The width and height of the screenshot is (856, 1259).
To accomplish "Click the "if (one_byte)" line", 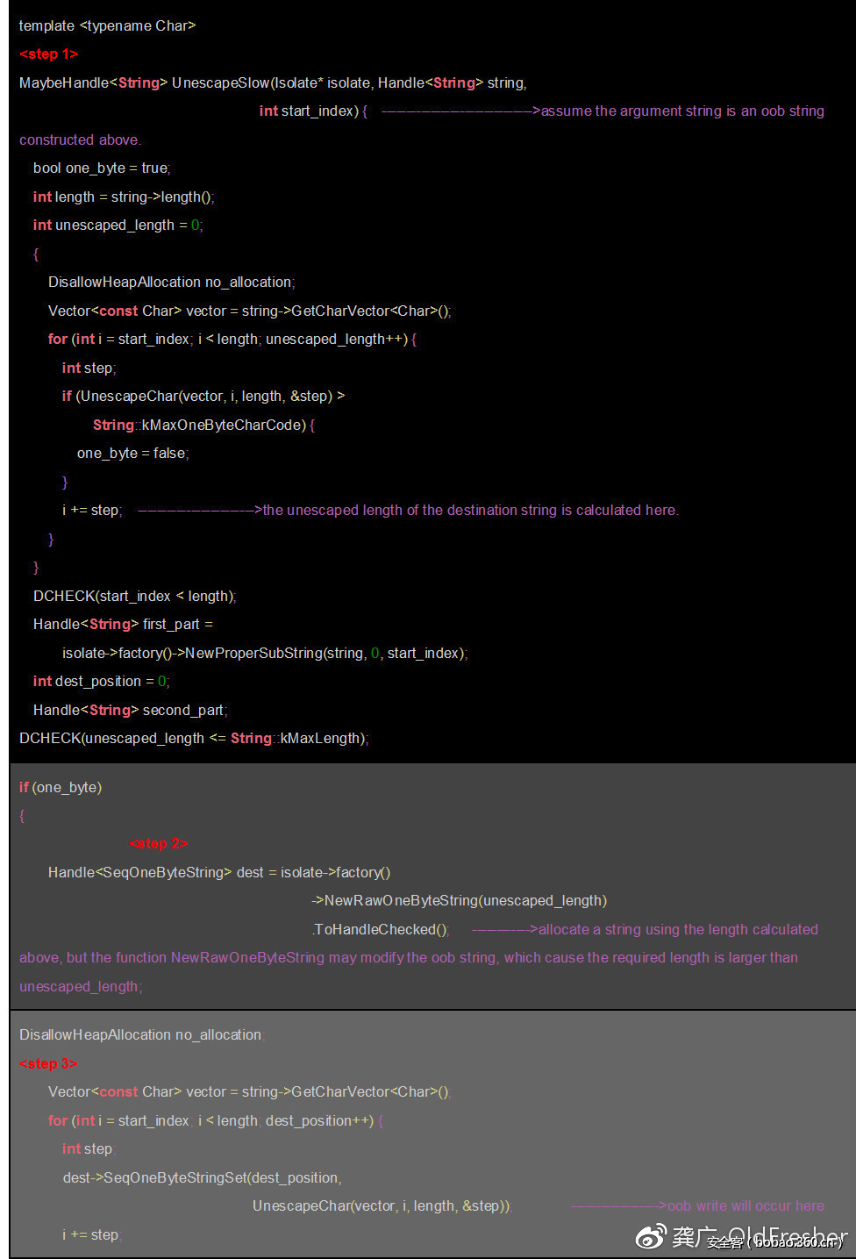I will coord(61,788).
